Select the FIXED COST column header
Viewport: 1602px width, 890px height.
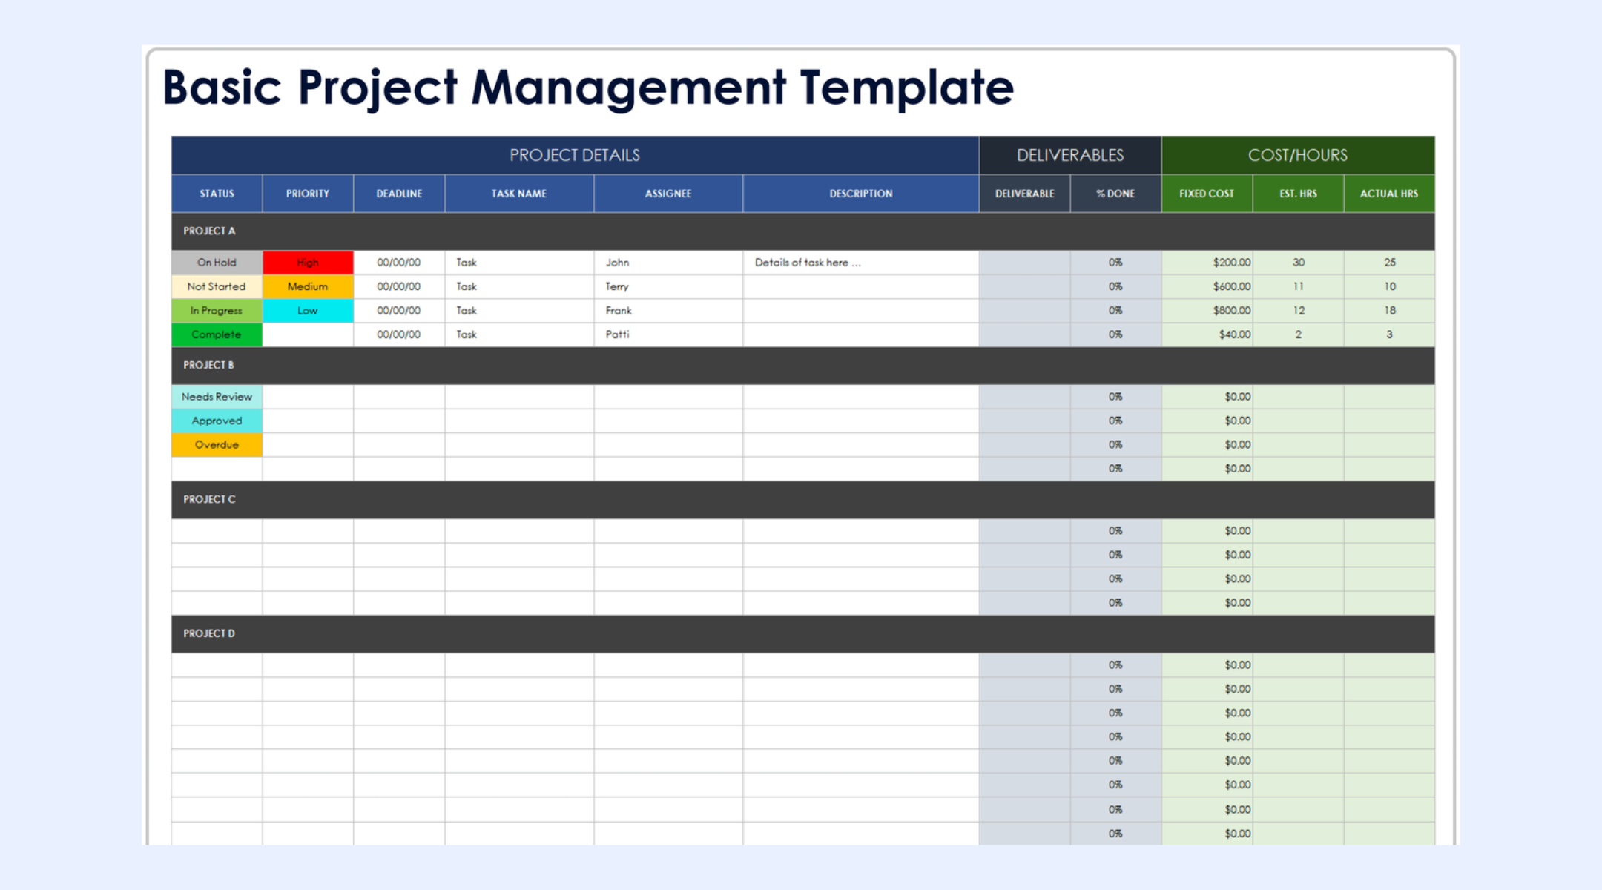point(1207,194)
